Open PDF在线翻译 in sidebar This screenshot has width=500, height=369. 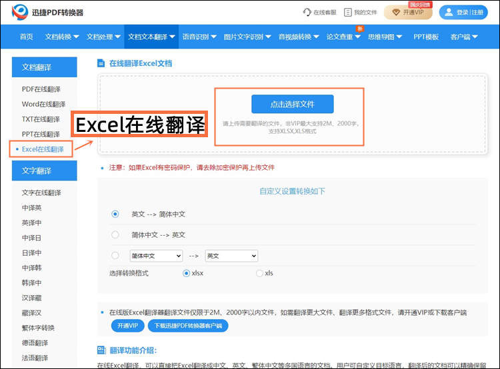pos(41,89)
